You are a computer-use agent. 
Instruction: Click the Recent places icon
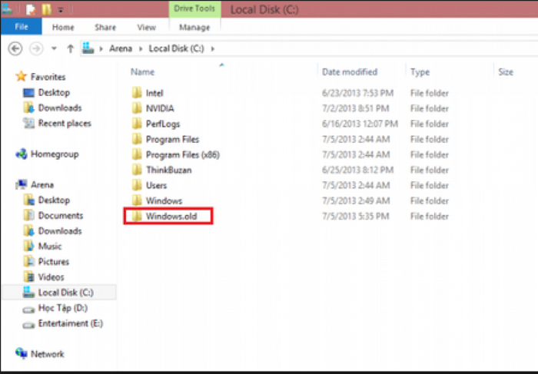coord(29,123)
